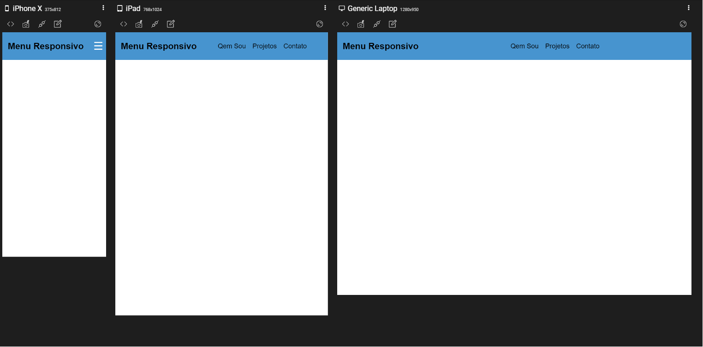Rotate the iPhone X device view
Viewport: 703px width, 347px height.
point(98,24)
